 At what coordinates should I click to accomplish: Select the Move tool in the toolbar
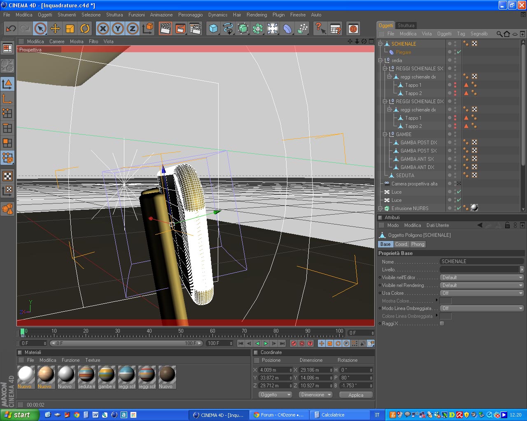(x=55, y=28)
